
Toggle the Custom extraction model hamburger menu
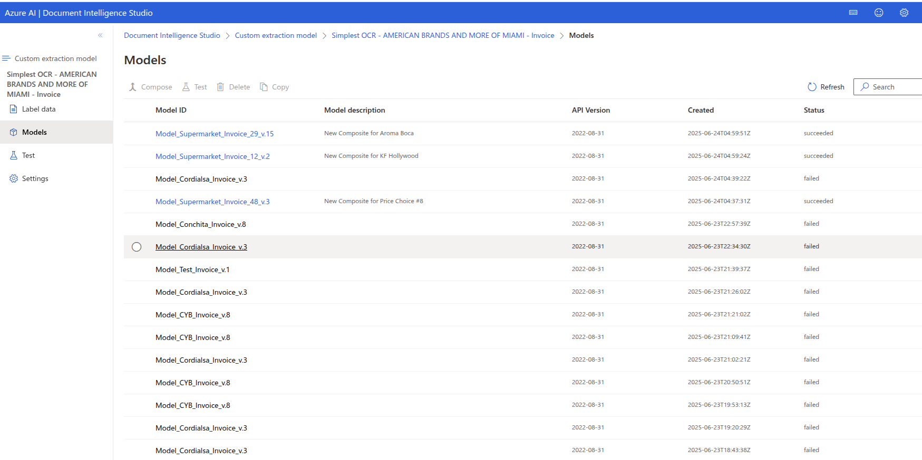point(6,58)
